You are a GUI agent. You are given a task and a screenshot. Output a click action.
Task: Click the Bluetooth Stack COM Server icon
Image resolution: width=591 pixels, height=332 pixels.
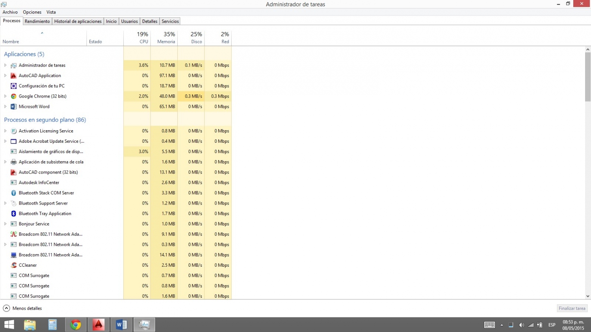click(x=13, y=193)
